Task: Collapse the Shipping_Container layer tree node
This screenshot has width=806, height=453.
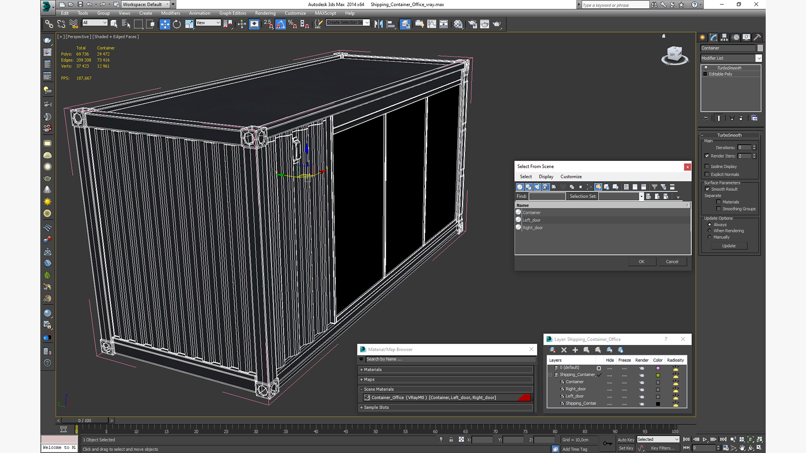Action: pos(550,375)
